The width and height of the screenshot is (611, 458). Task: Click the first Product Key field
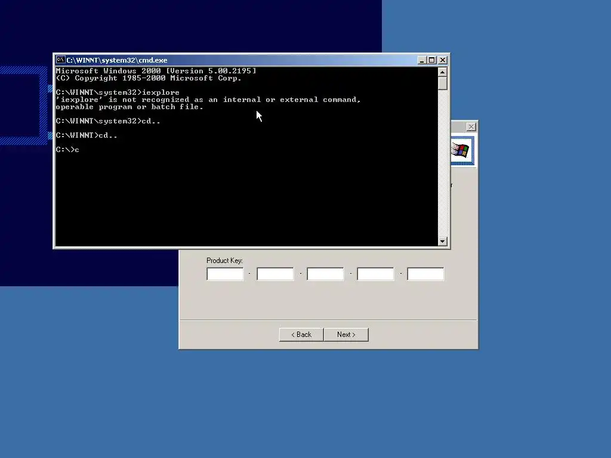(x=225, y=274)
